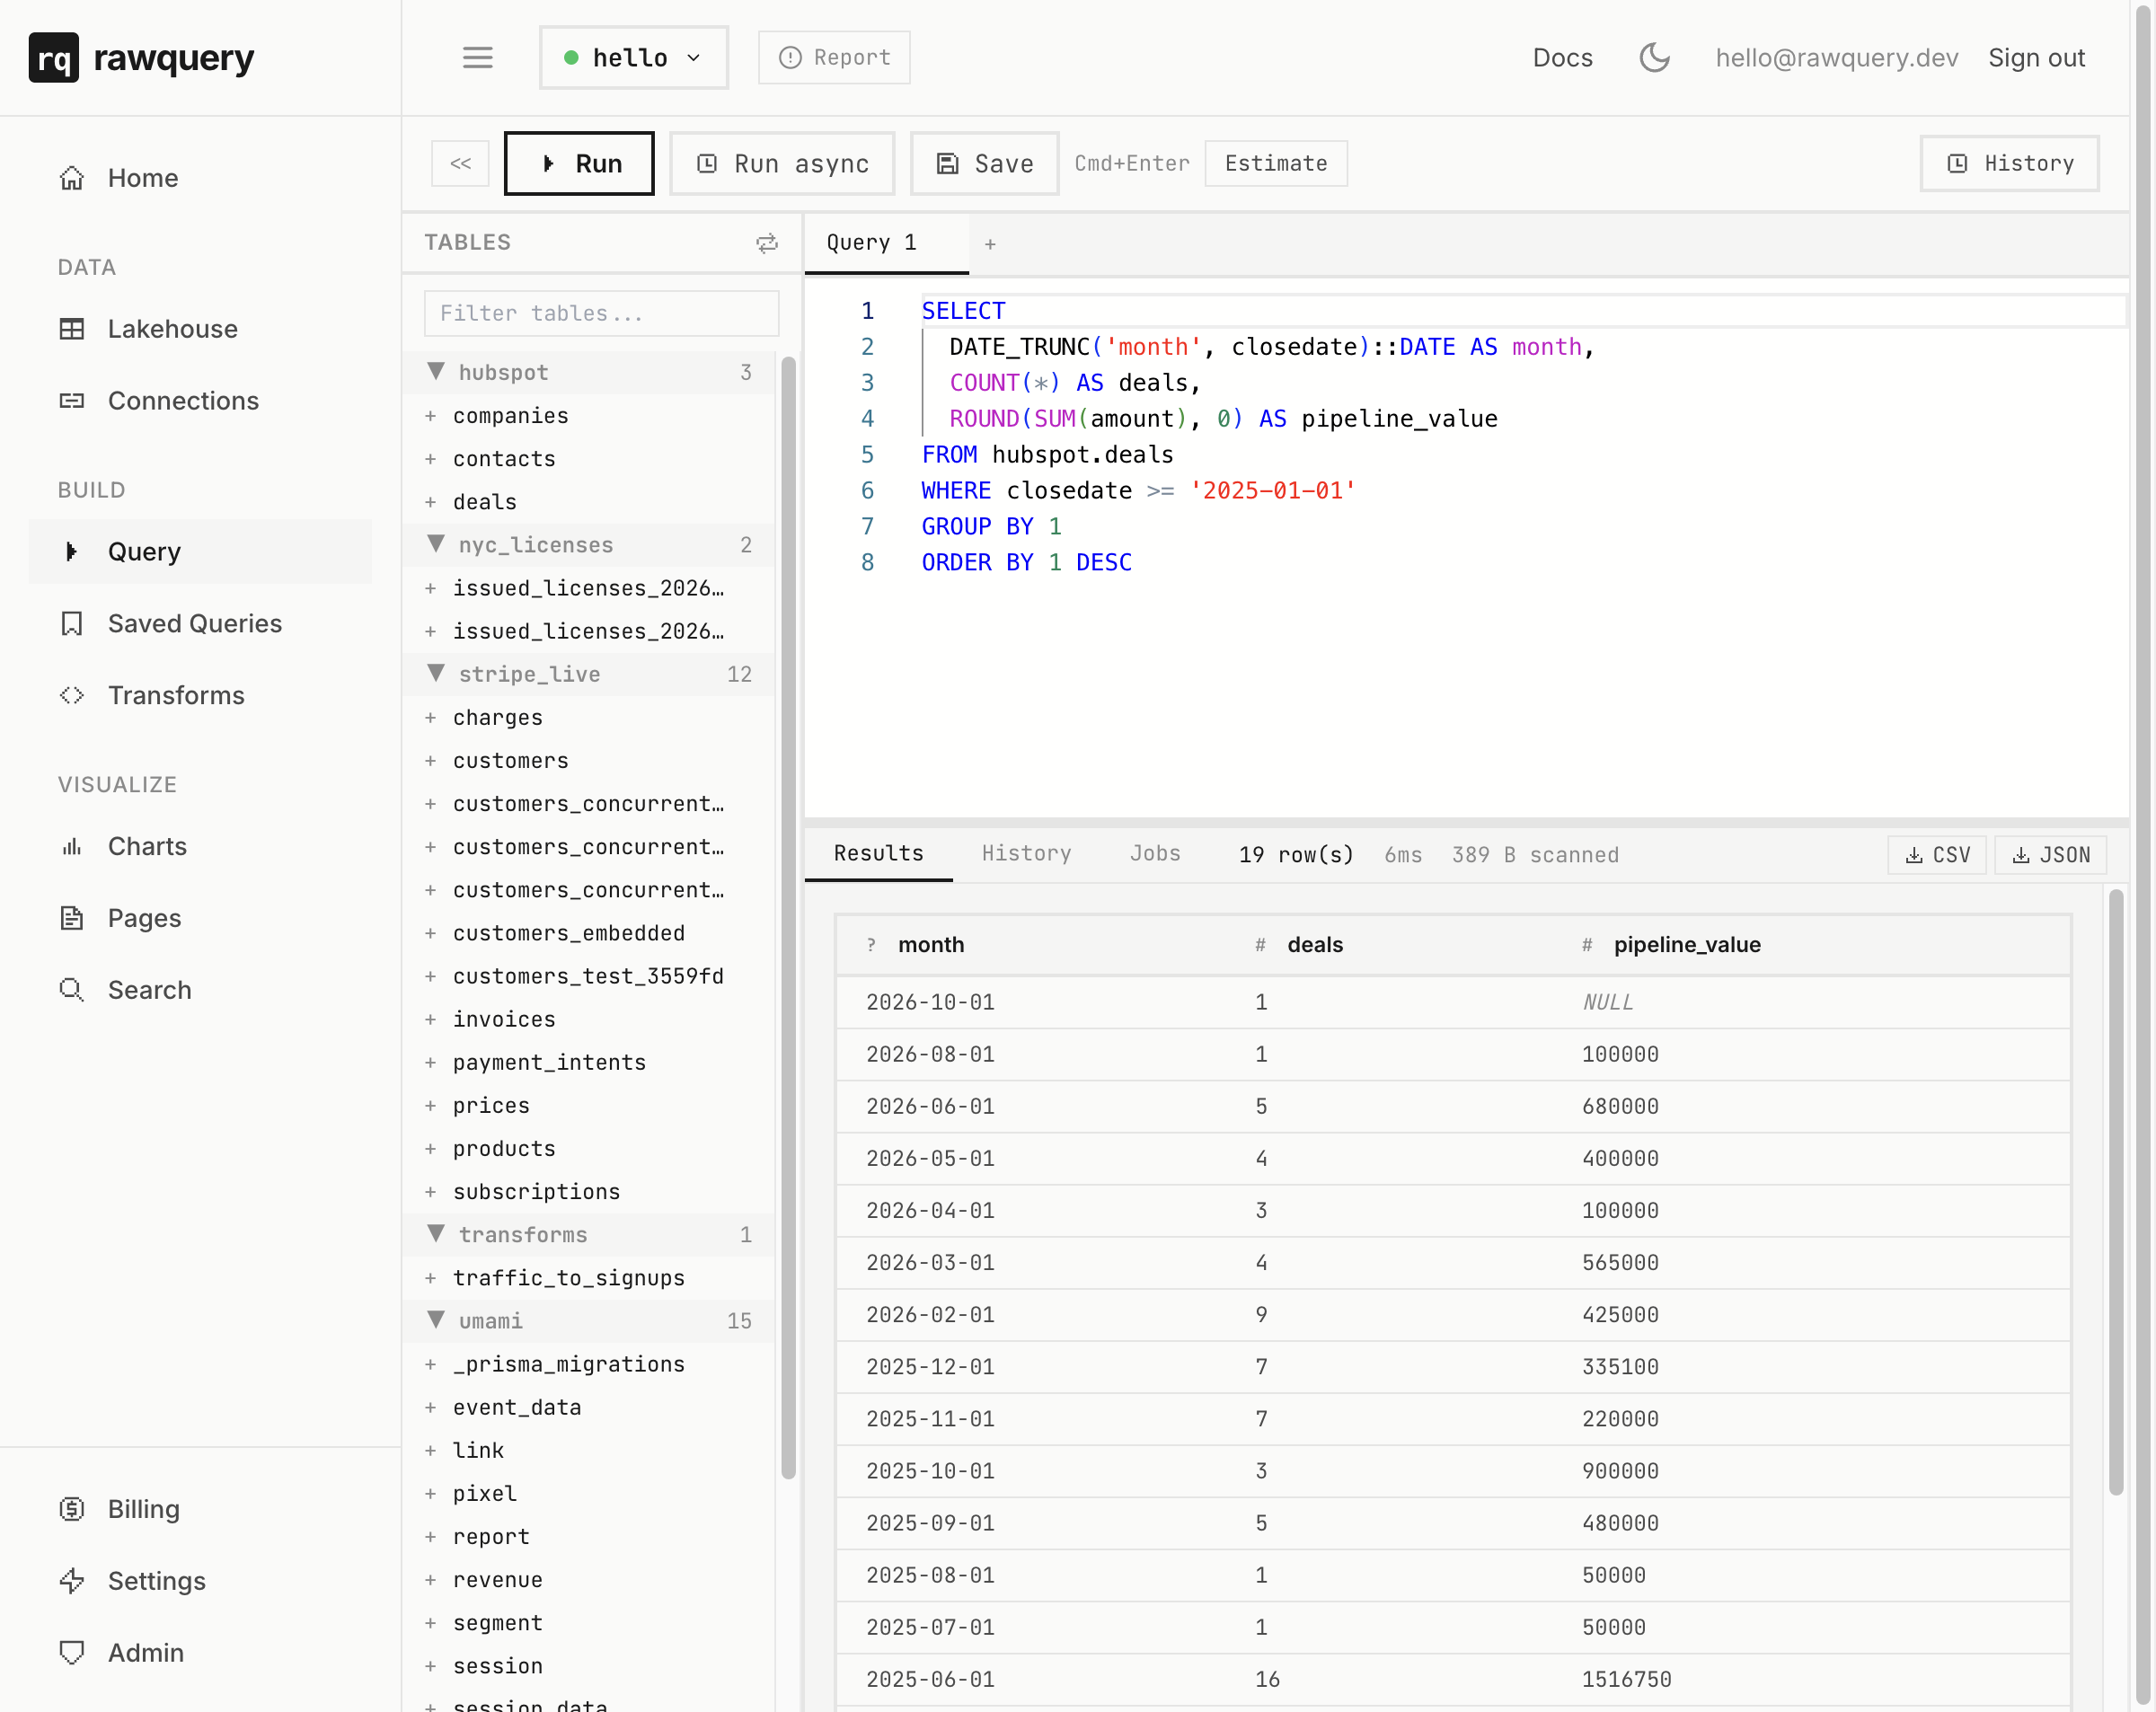Open the sidebar hamburger menu
The width and height of the screenshot is (2156, 1712).
(x=478, y=57)
